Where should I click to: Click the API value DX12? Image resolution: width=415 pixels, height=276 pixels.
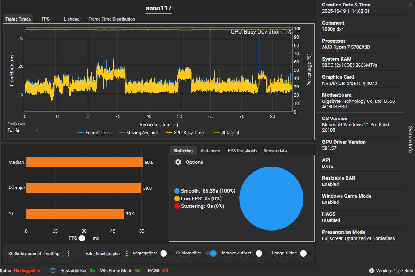click(328, 166)
